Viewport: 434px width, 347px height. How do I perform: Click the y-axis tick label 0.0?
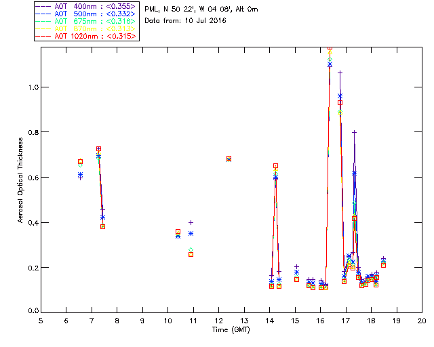click(x=33, y=311)
